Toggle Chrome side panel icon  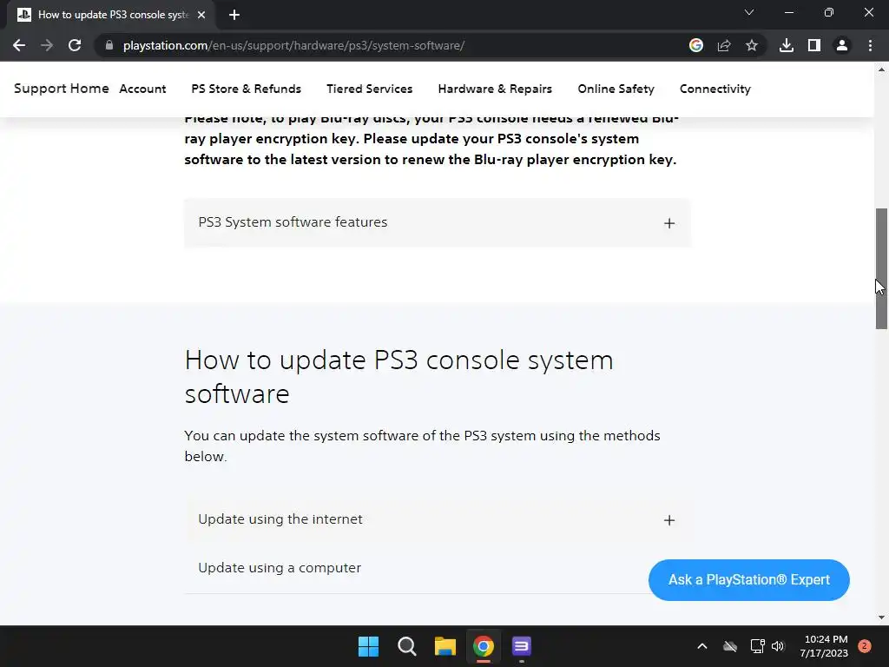point(814,45)
